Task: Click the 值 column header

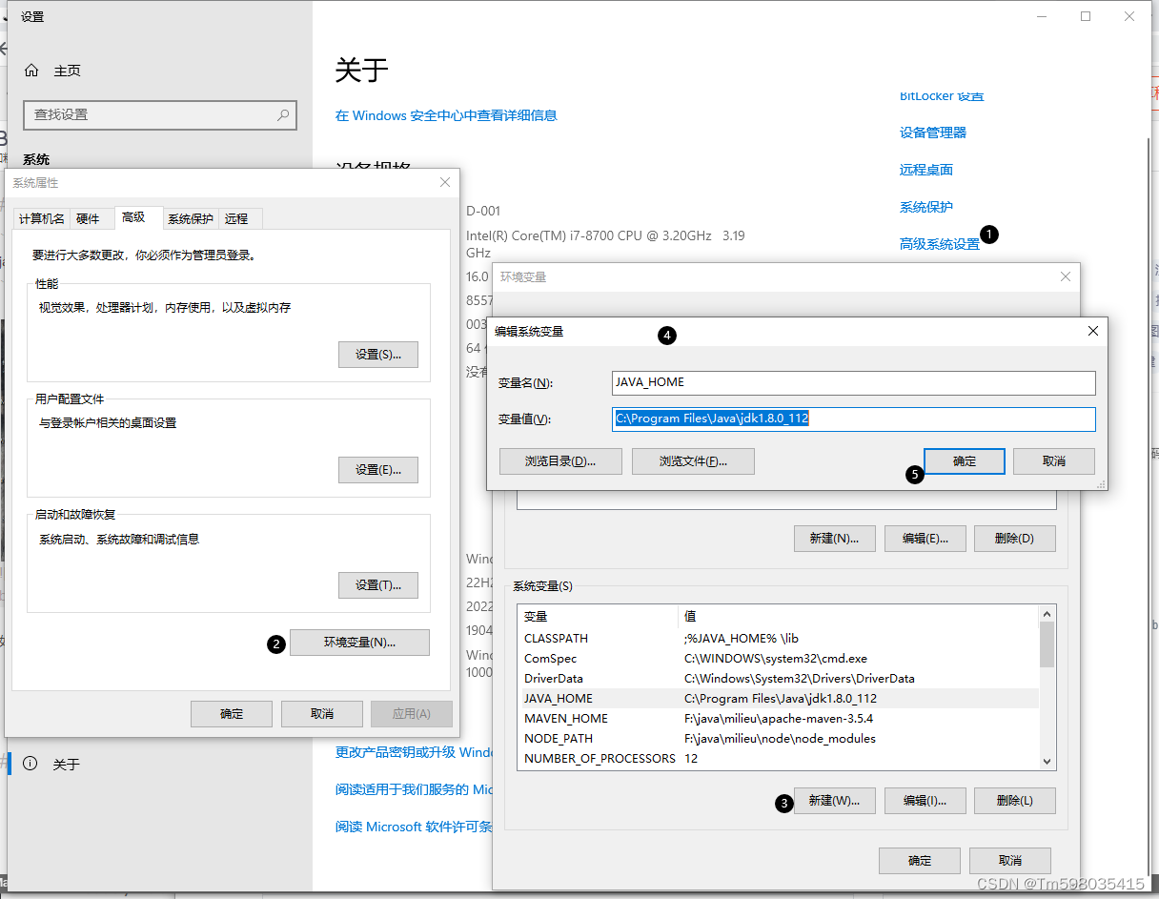Action: pyautogui.click(x=859, y=617)
